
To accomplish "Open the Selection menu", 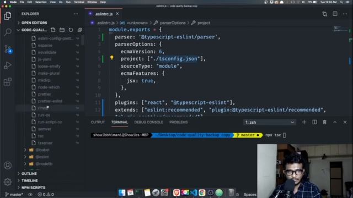I will [41, 2].
